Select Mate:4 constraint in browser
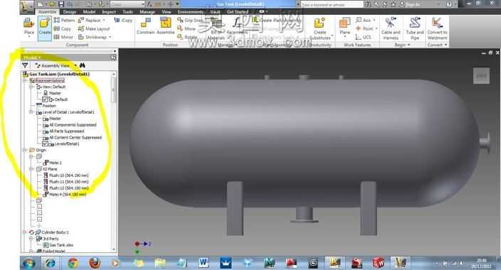Image resolution: width=501 pixels, height=270 pixels. [x=65, y=195]
